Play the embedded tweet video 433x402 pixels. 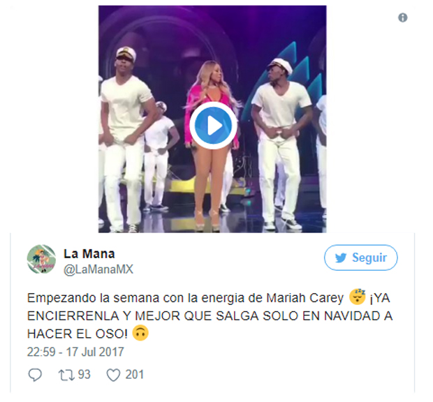(212, 125)
